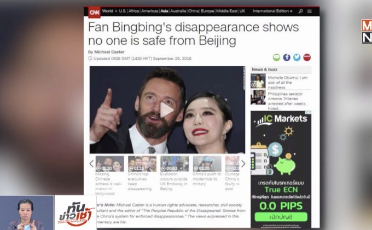Open the 01:15 China's top executives video
This screenshot has height=230, width=372.
[142, 174]
